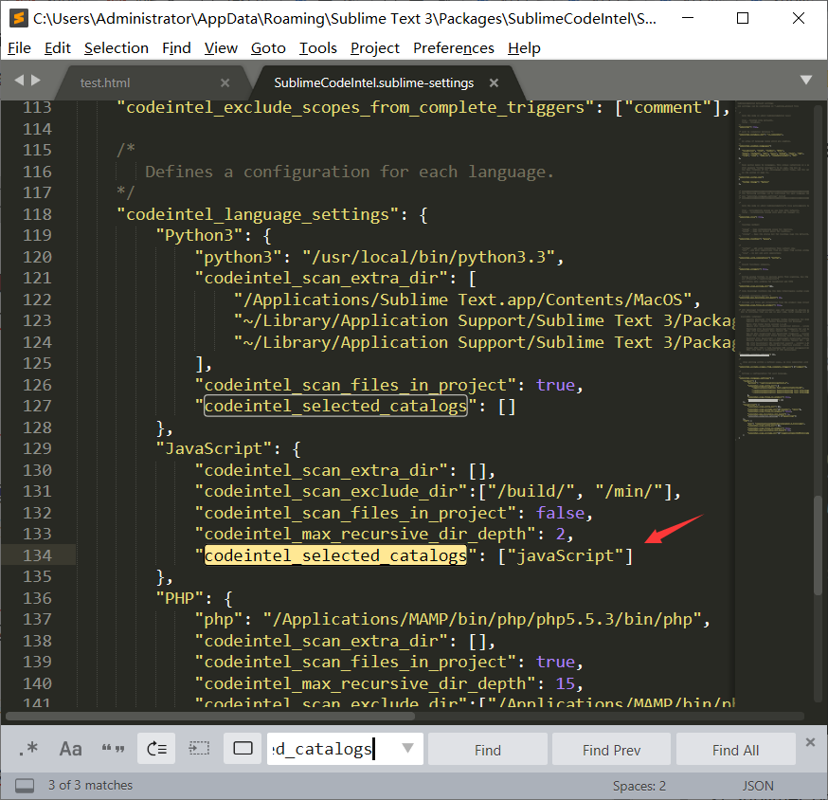Viewport: 828px width, 800px height.
Task: Toggle highlight matches option
Action: click(x=243, y=749)
